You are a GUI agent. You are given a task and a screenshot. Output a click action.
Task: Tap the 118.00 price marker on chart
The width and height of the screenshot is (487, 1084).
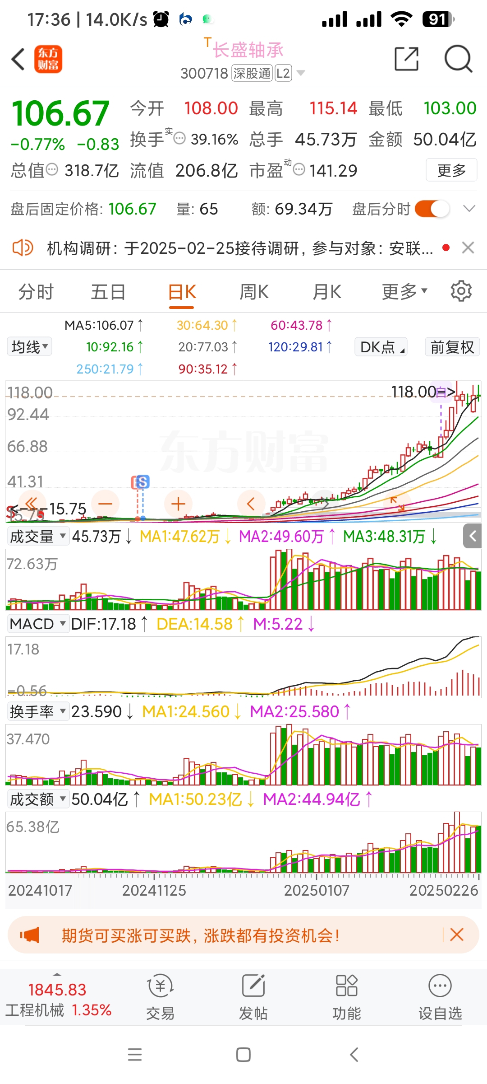pyautogui.click(x=423, y=392)
